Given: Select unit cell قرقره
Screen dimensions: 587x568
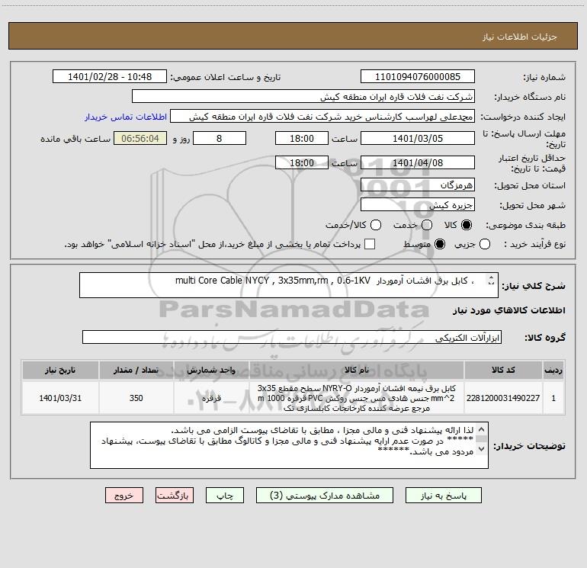Looking at the screenshot, I should tap(211, 398).
